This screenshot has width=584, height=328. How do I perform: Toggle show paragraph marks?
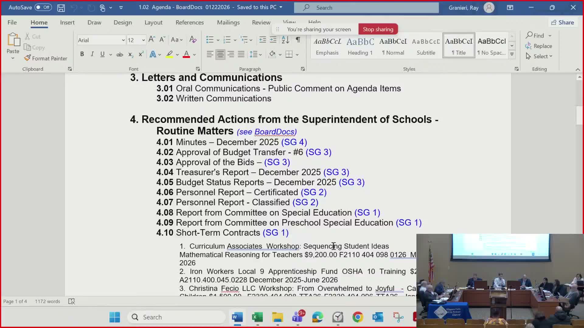tap(298, 40)
